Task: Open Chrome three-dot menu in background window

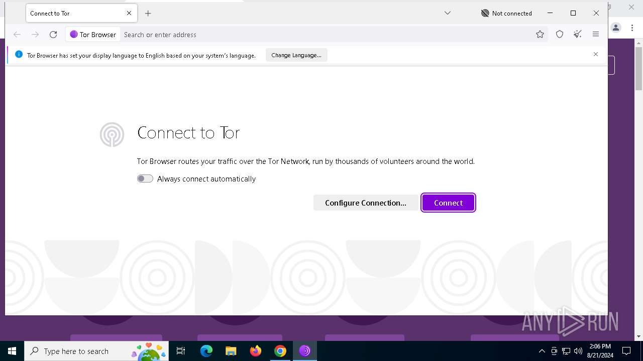Action: 632,28
